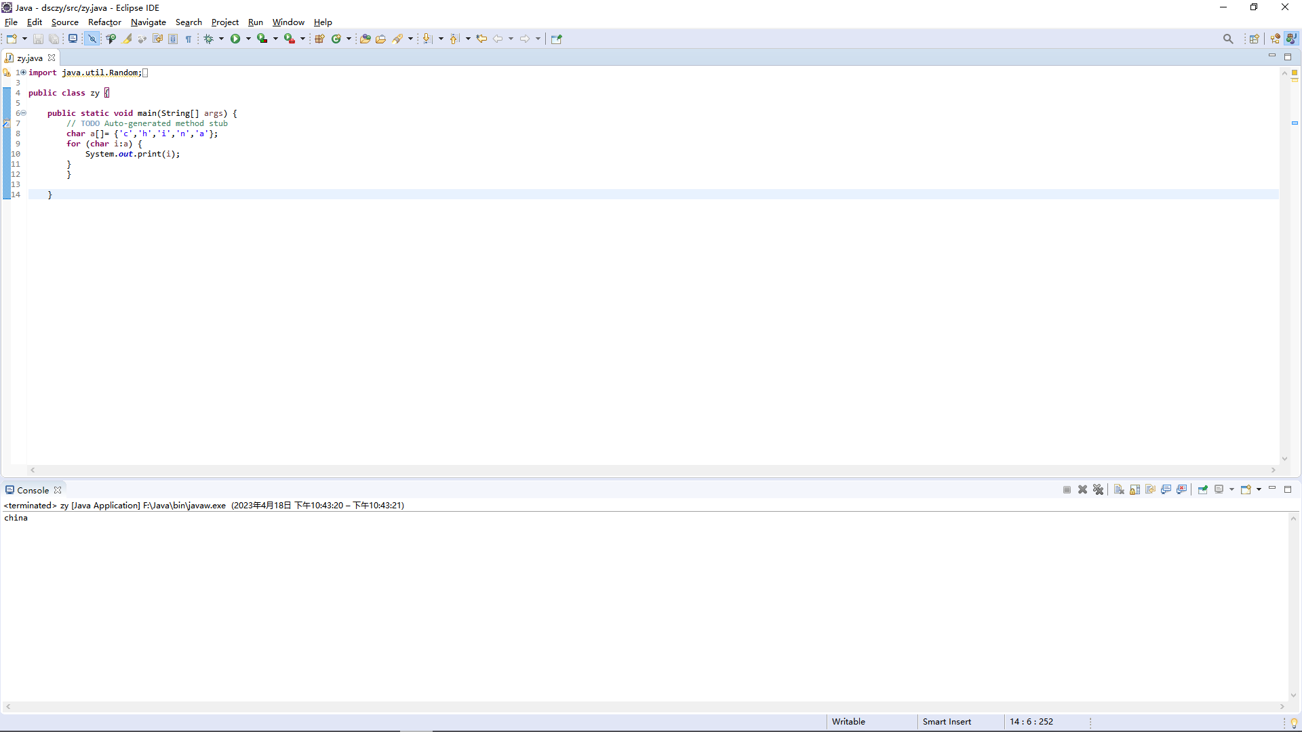
Task: Click the Smart Insert status label
Action: coord(947,722)
